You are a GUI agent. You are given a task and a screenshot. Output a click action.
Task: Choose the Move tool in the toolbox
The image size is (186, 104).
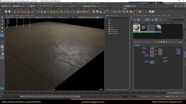coord(2,28)
